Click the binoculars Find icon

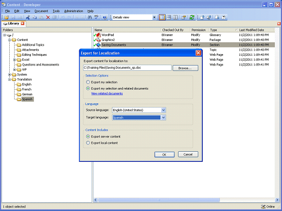89,18
